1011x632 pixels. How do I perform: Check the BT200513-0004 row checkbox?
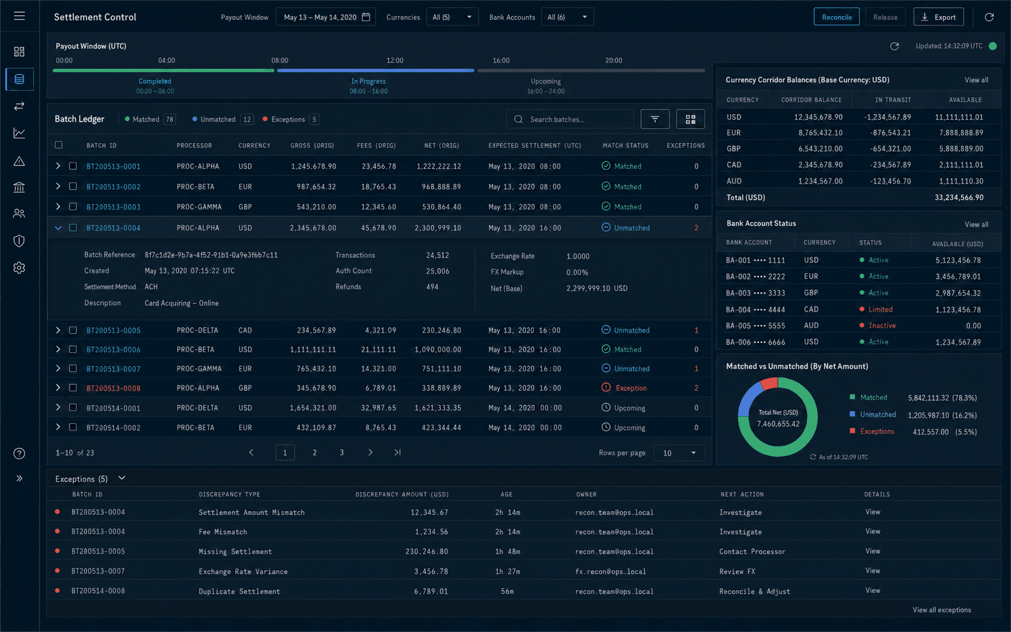[x=73, y=227]
